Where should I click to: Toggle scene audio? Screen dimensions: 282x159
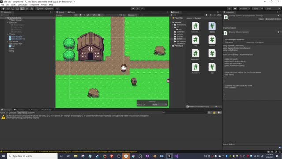point(84,15)
